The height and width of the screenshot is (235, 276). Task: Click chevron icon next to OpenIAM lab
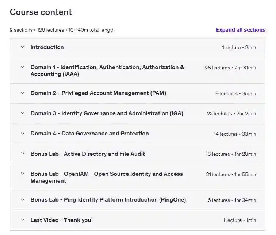(x=23, y=174)
